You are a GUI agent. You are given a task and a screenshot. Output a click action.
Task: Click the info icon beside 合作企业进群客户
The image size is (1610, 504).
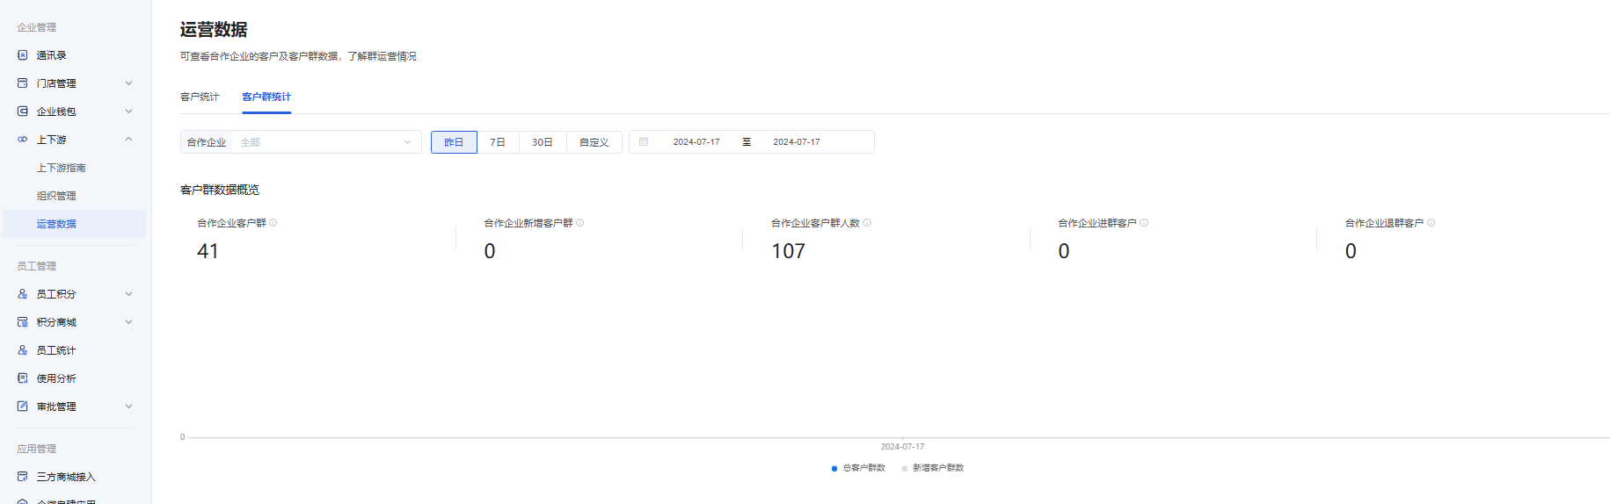(x=1144, y=223)
